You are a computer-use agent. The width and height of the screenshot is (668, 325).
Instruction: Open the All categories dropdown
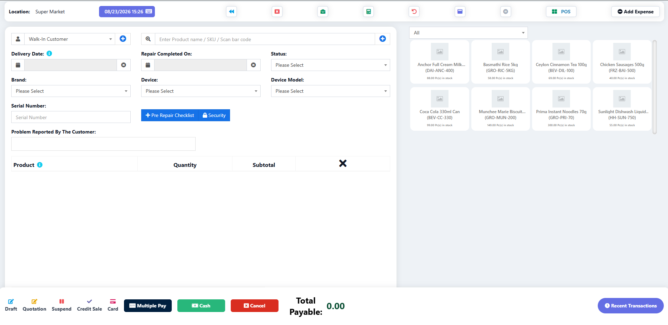469,33
